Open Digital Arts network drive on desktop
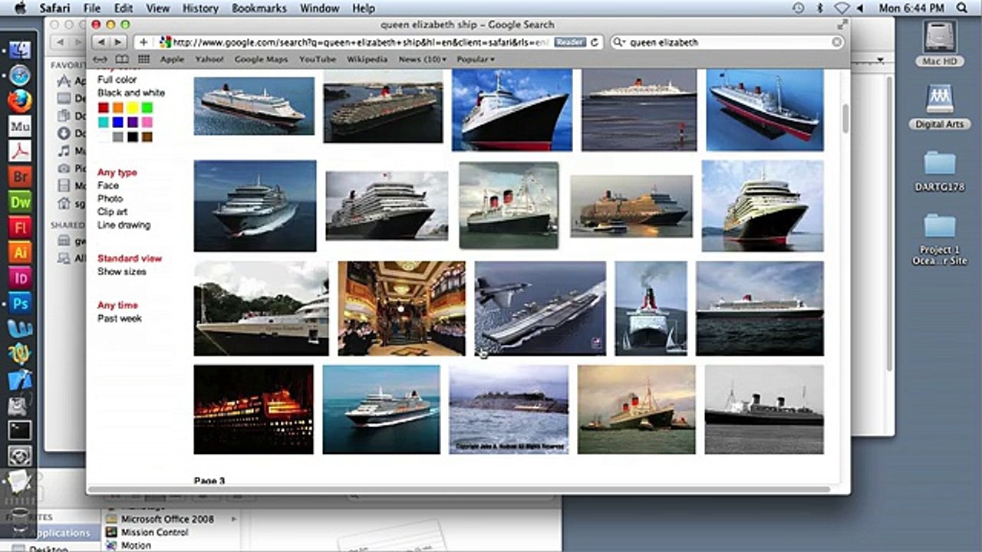The width and height of the screenshot is (982, 552). (940, 107)
